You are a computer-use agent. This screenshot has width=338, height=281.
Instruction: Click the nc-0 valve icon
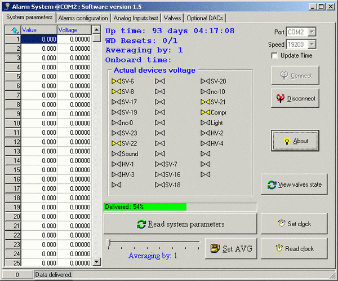click(116, 123)
